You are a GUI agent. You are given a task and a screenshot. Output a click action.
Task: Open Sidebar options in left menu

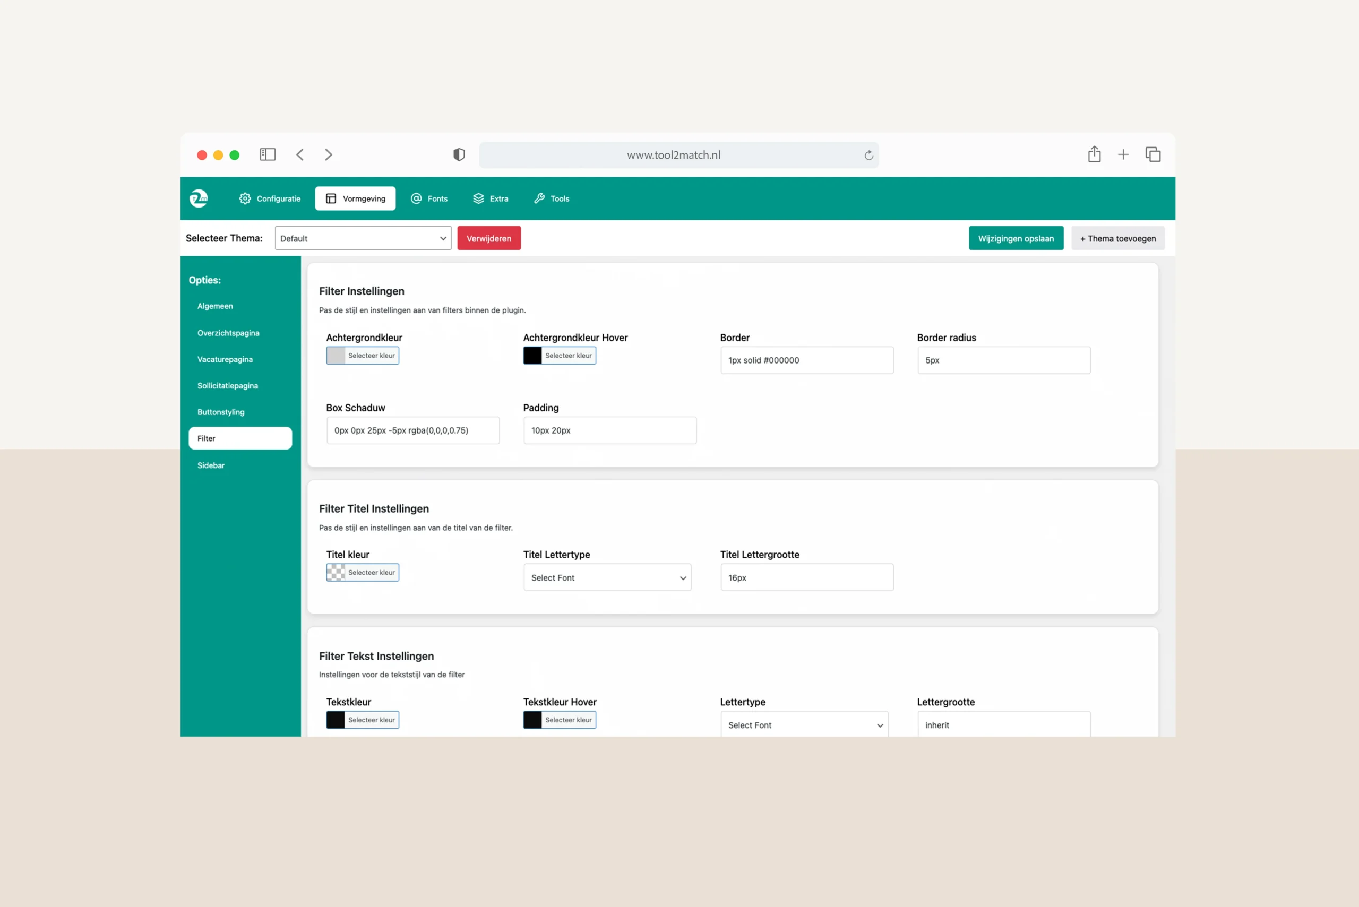click(x=211, y=465)
